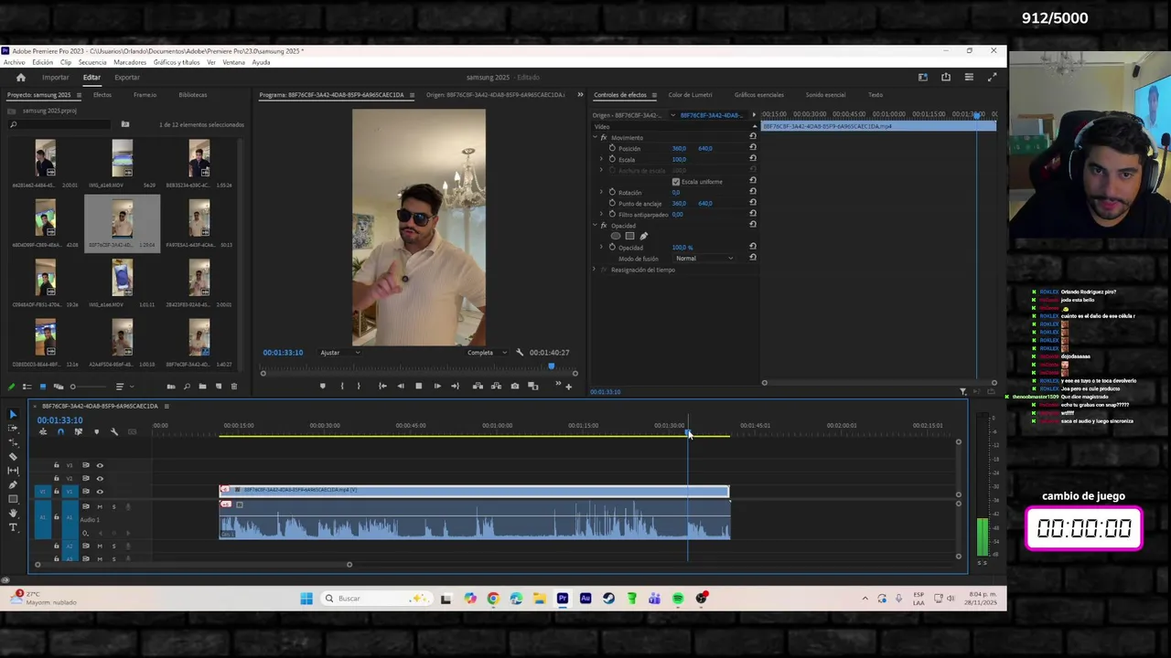Export frame with camera icon

[515, 387]
